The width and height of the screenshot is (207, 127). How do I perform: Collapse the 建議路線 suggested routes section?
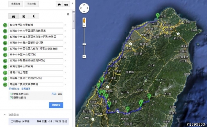click(x=5, y=115)
